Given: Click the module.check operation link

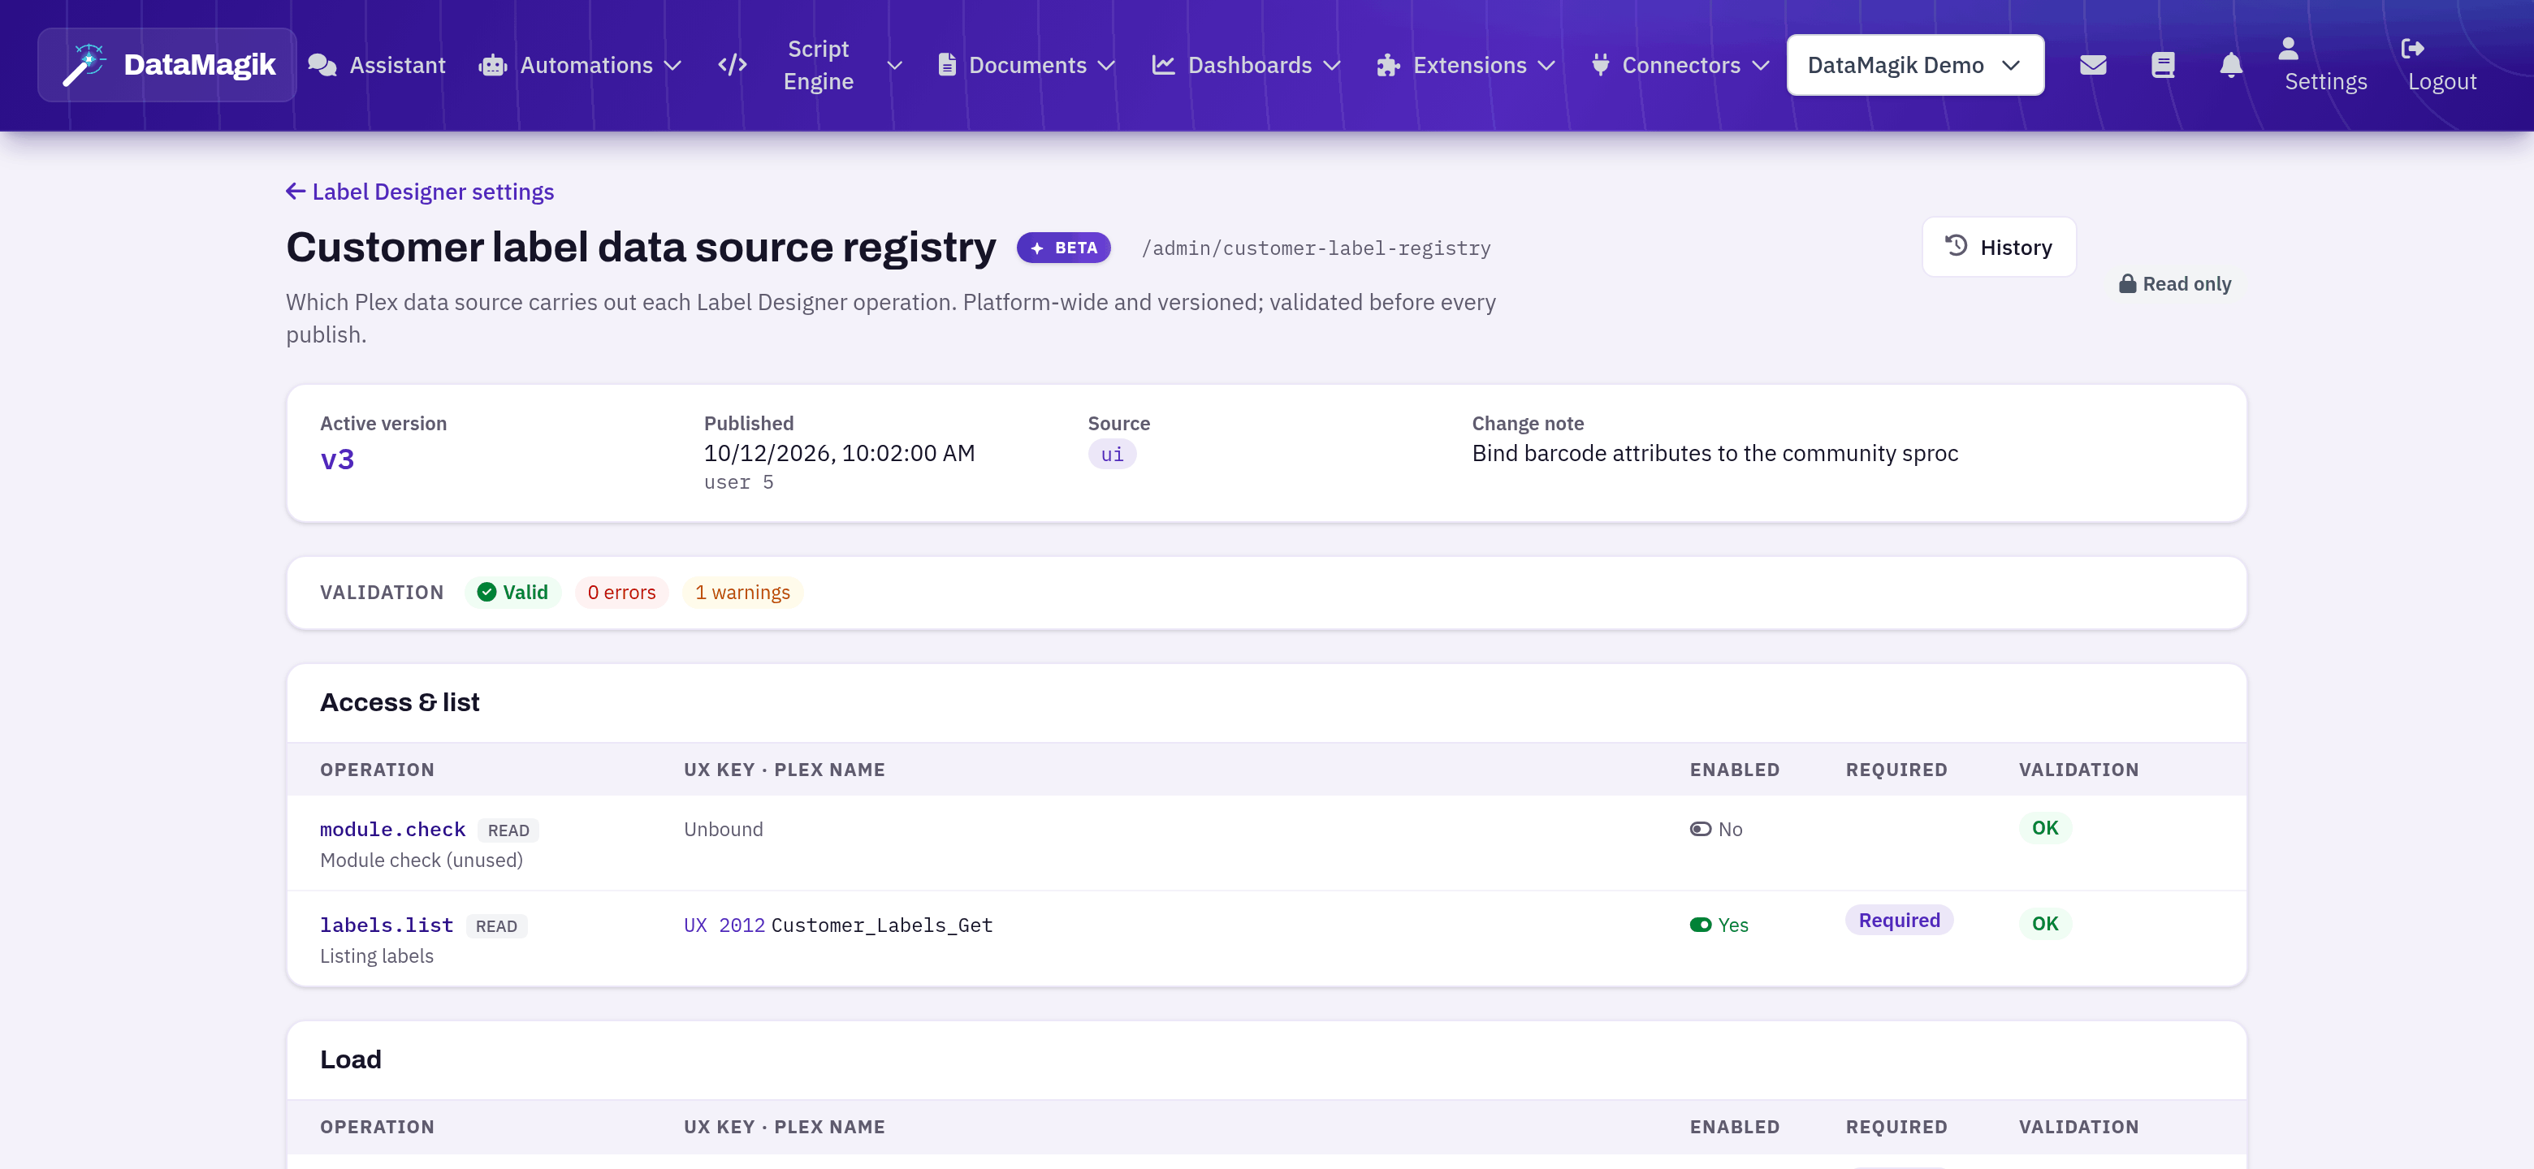Looking at the screenshot, I should pos(392,829).
